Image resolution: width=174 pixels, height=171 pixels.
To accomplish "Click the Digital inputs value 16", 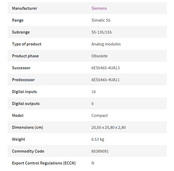I will coord(94,92).
